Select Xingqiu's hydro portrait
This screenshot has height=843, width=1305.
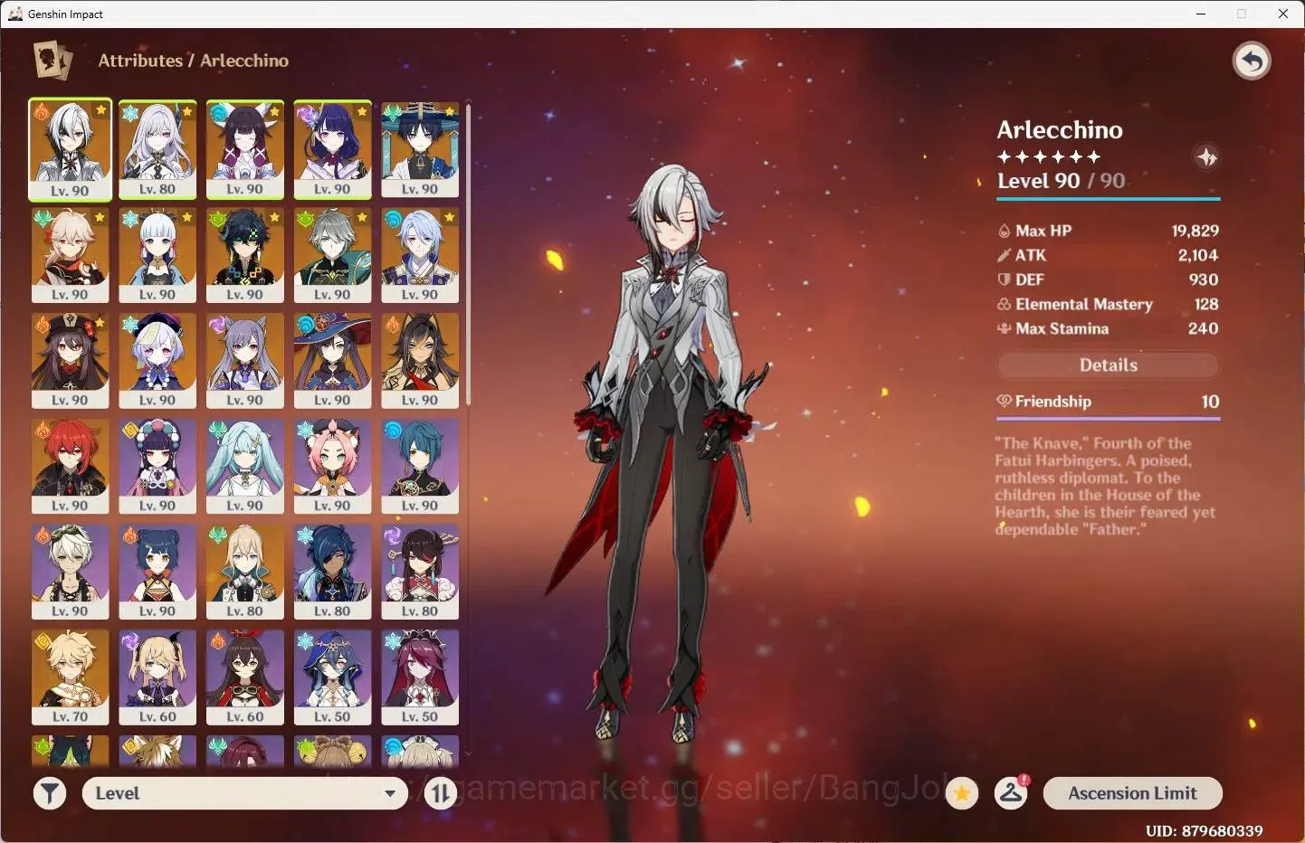point(420,467)
